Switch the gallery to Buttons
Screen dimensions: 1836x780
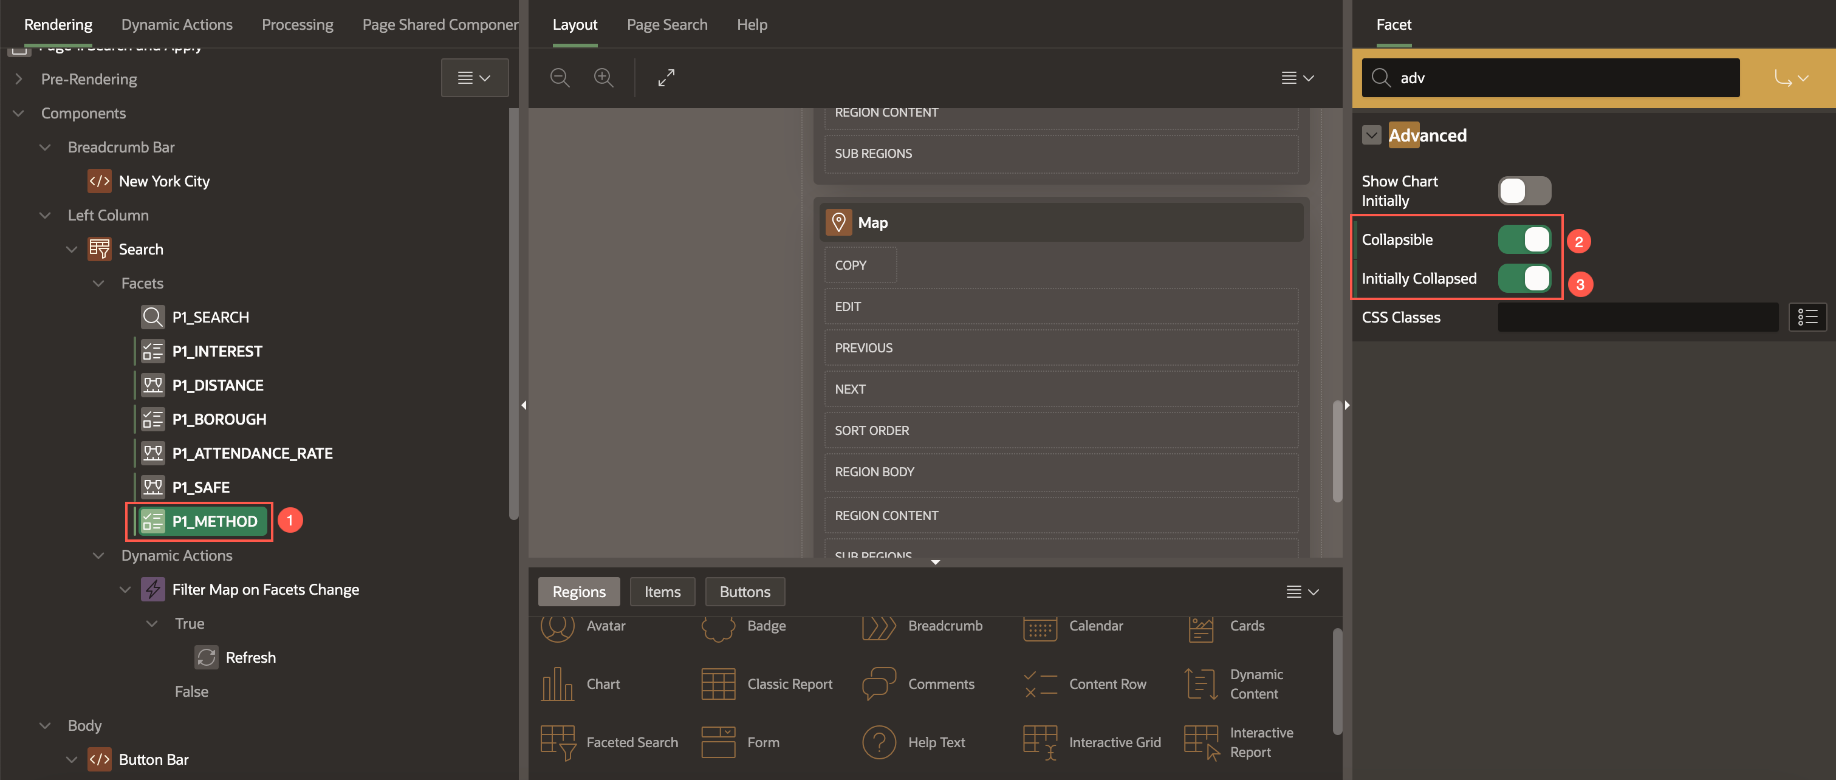point(744,591)
